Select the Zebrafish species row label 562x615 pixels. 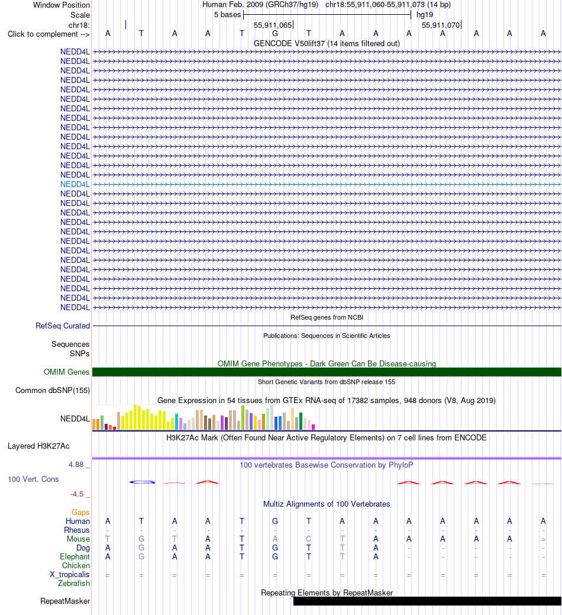pyautogui.click(x=74, y=583)
